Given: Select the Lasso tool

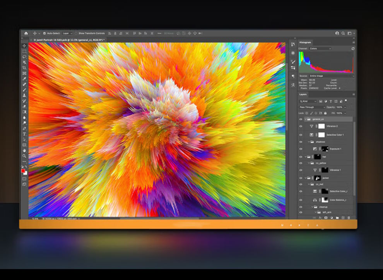Looking at the screenshot, I should point(24,57).
